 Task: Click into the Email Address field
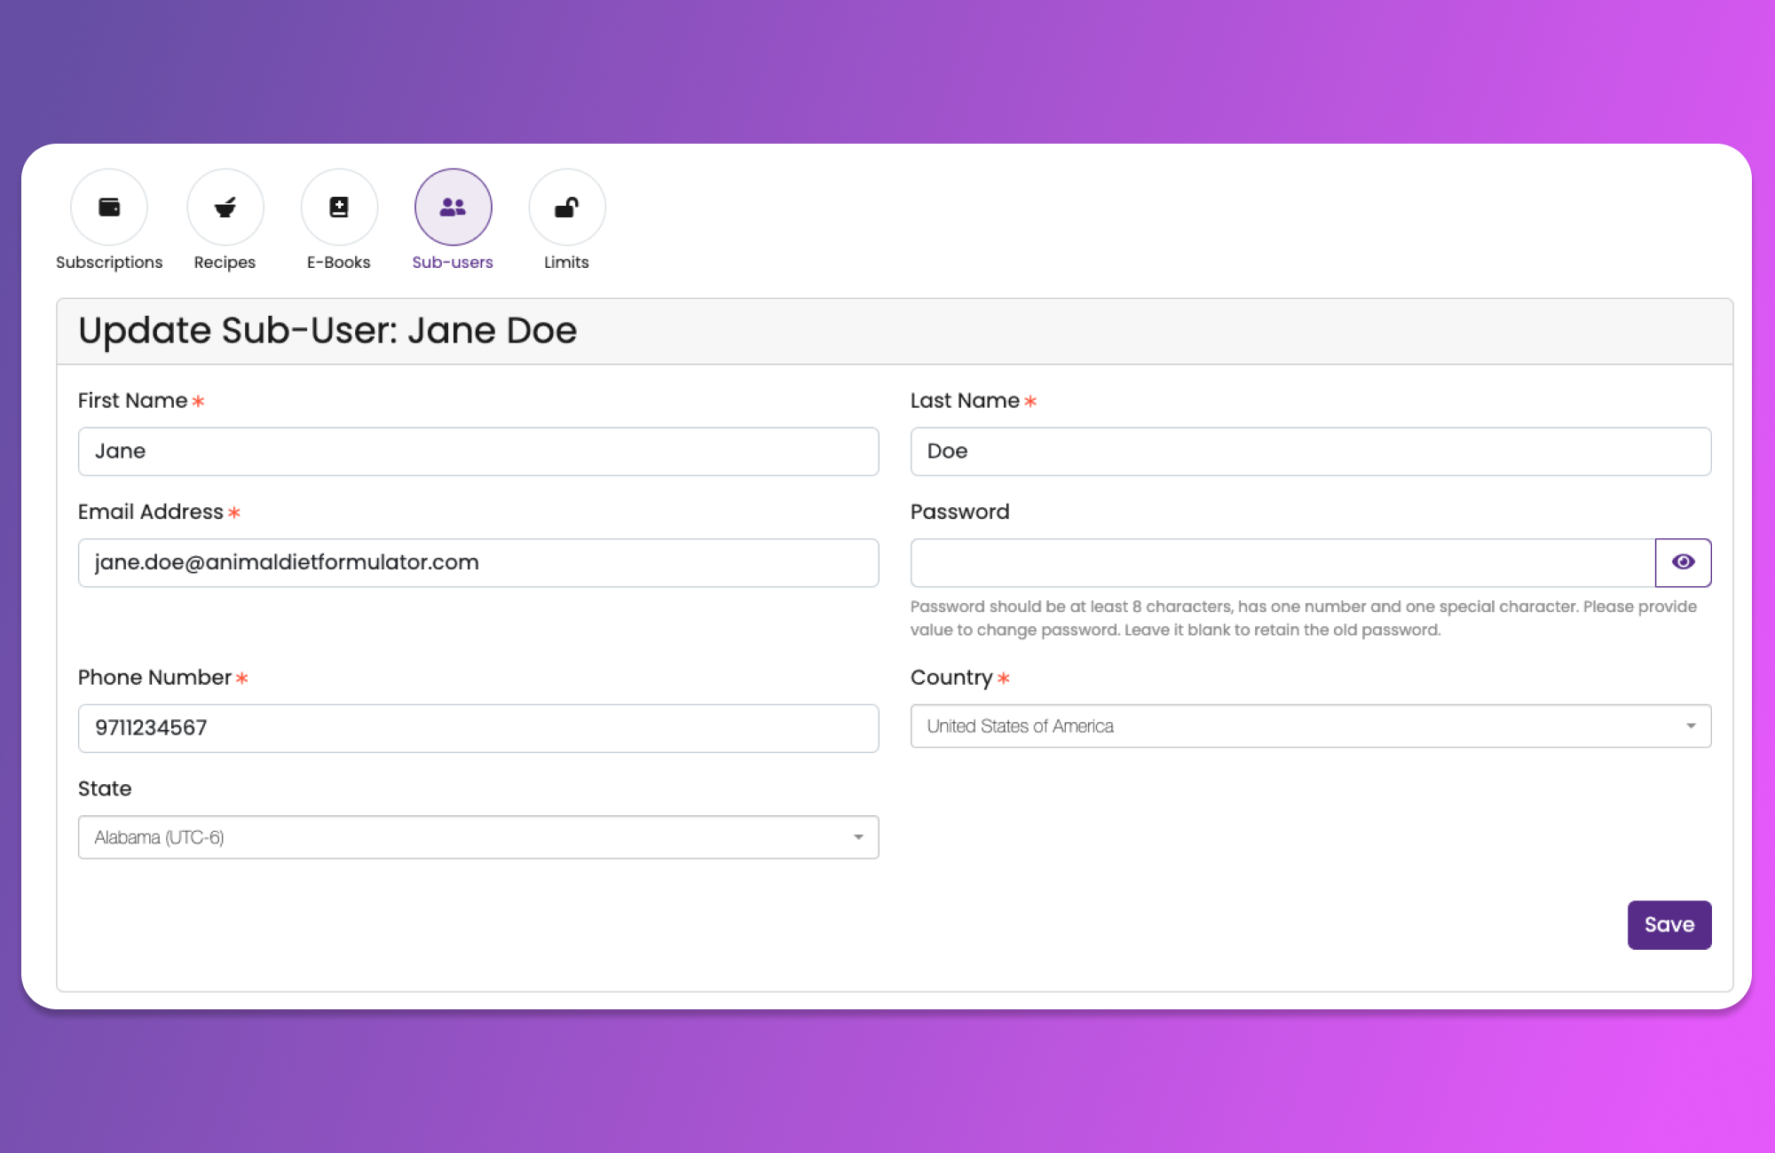[x=478, y=562]
